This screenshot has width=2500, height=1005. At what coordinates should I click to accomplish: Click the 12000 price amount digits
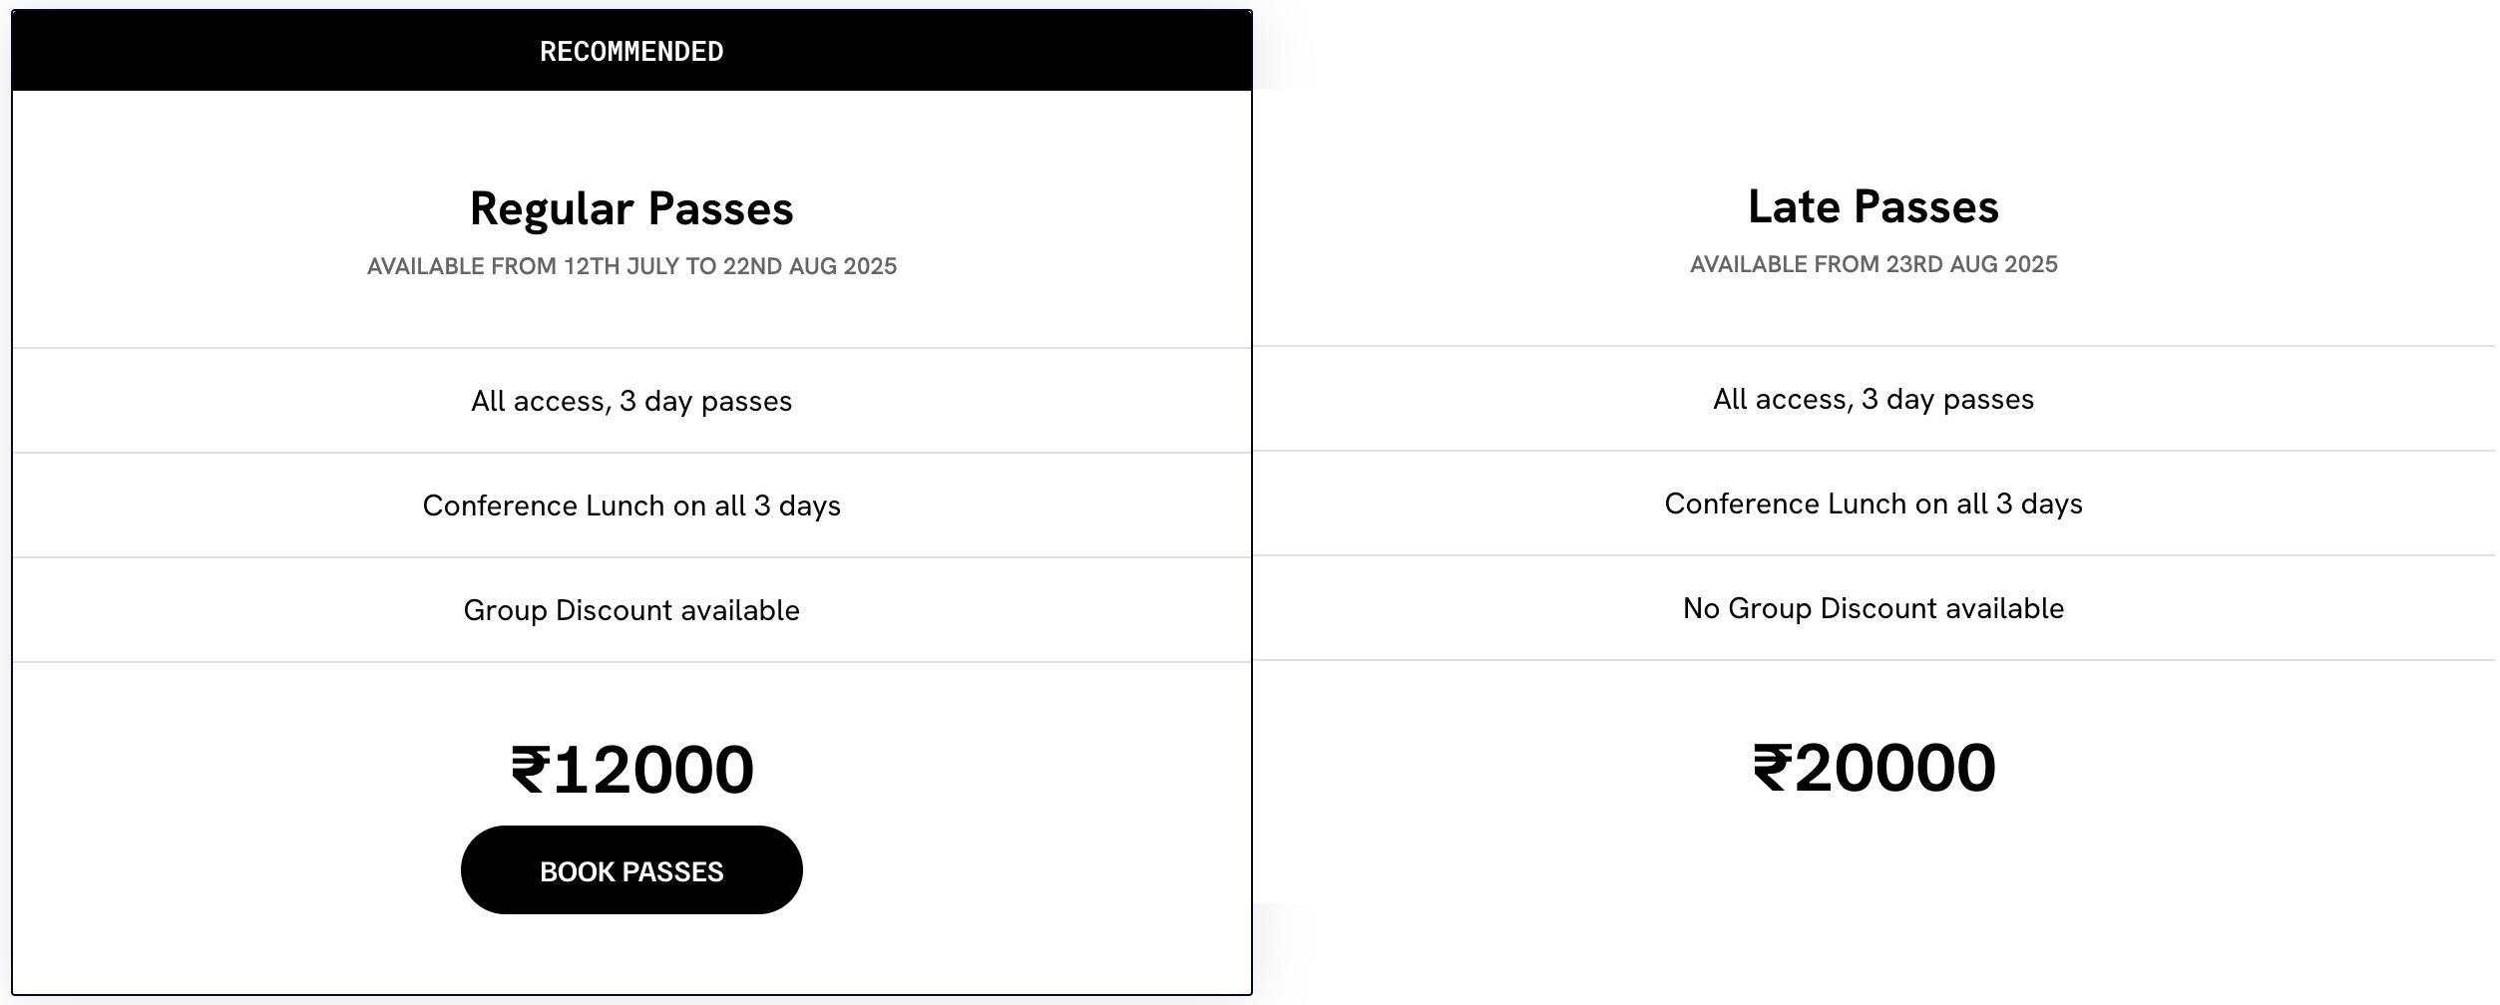(x=653, y=771)
